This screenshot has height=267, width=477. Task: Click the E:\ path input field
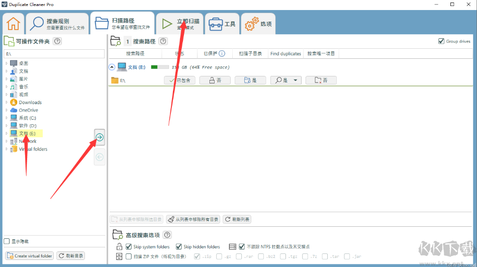coord(54,54)
